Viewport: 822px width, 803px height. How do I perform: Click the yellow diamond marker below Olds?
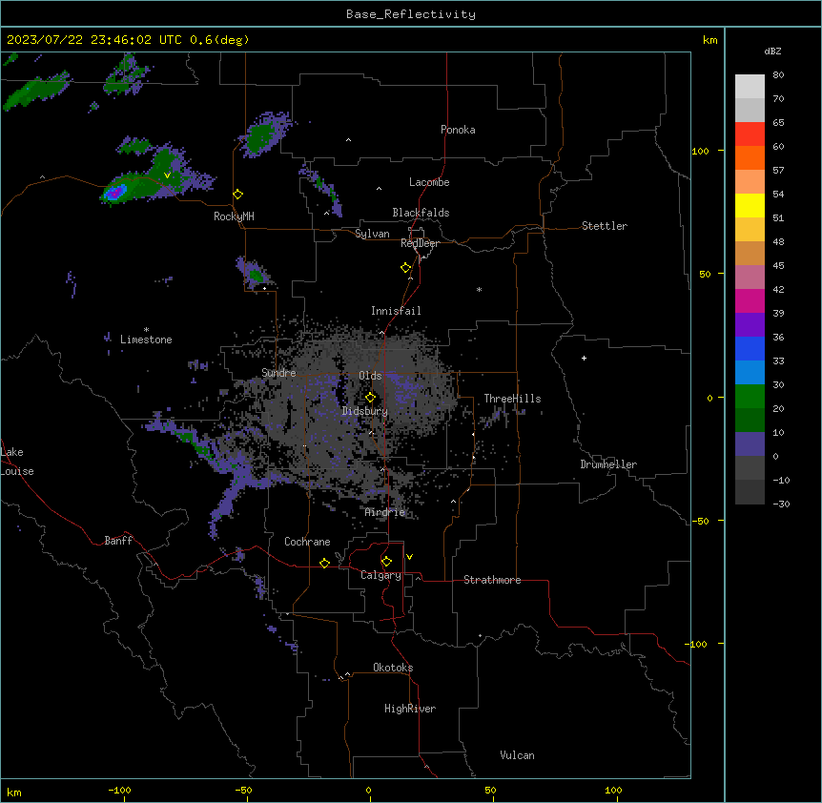click(x=371, y=398)
